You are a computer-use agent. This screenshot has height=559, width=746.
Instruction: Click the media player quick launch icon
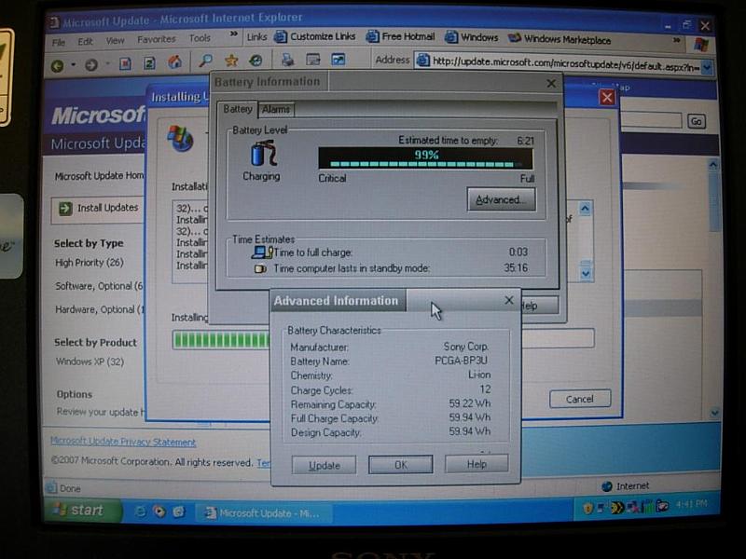pos(159,511)
